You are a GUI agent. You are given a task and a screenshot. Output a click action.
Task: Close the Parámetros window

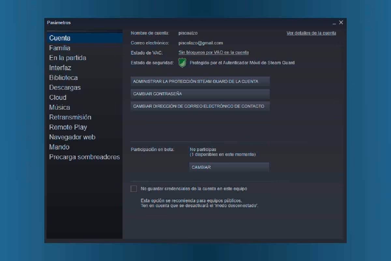[x=341, y=23]
